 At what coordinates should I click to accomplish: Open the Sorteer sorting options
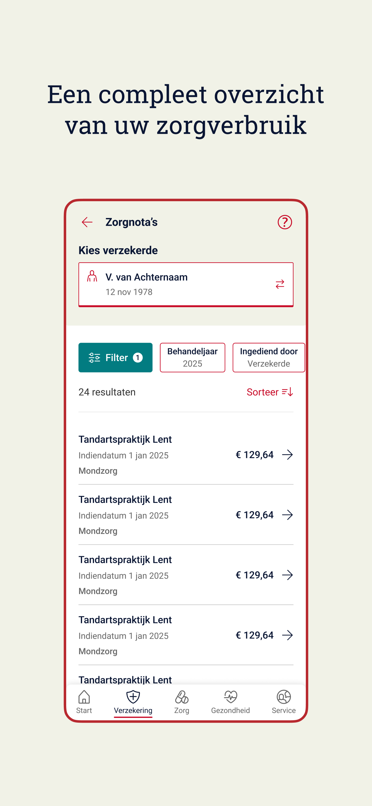coord(270,392)
